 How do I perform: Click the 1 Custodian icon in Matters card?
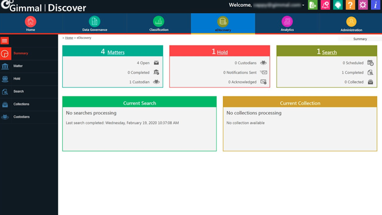(x=156, y=82)
